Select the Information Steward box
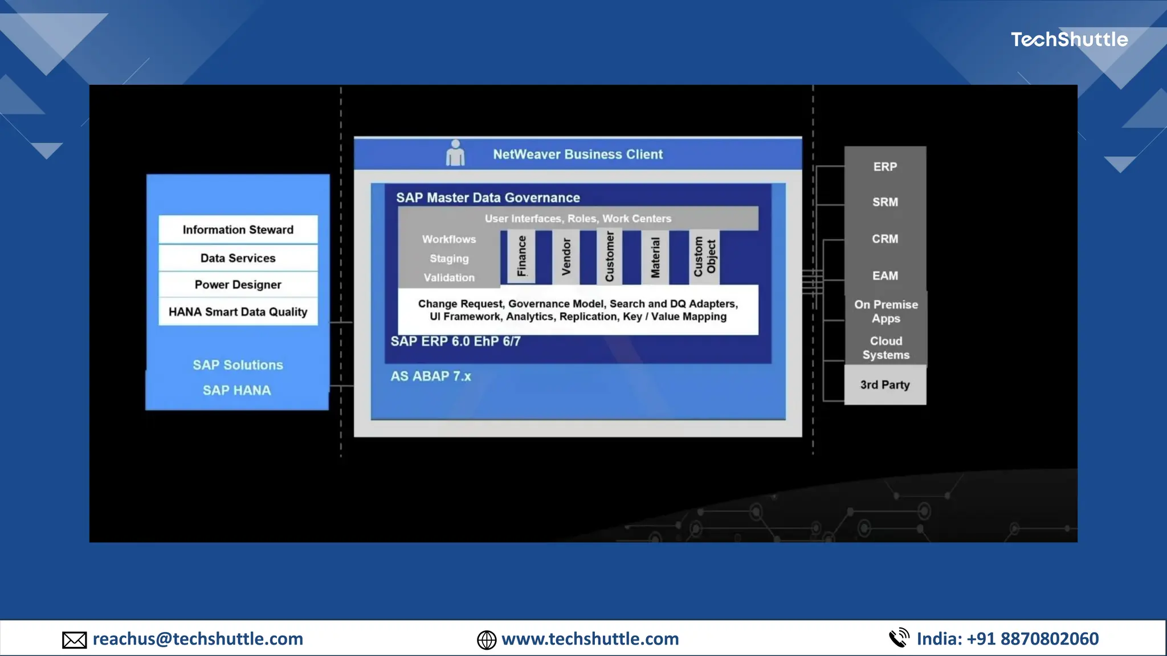1167x656 pixels. pos(238,229)
